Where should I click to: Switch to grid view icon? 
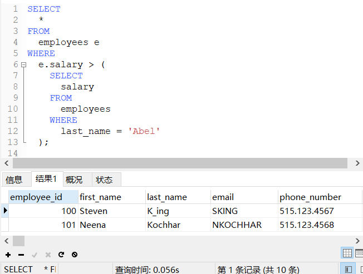pyautogui.click(x=347, y=253)
